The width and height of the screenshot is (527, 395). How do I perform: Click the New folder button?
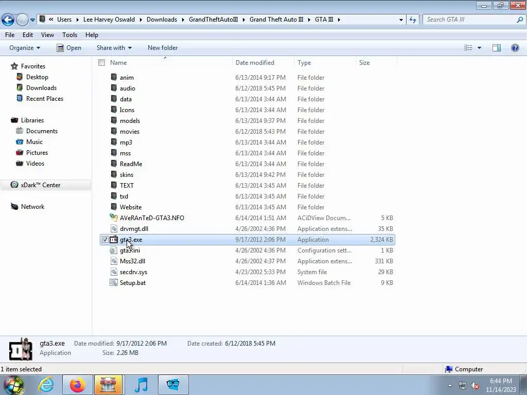(163, 48)
